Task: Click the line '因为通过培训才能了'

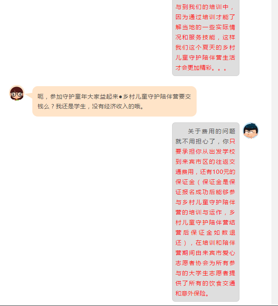Action: [205, 17]
